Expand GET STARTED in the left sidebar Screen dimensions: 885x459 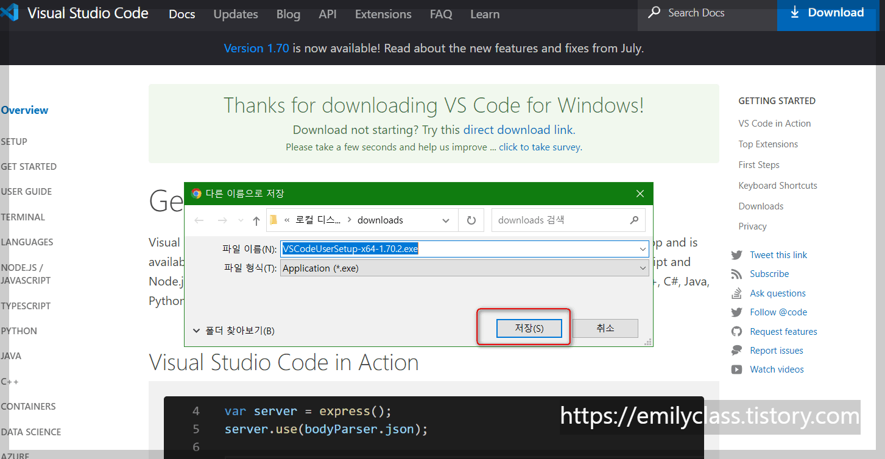[x=29, y=167]
